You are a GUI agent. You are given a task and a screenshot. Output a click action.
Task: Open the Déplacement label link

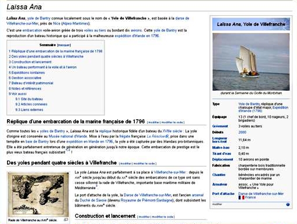tap(222, 159)
